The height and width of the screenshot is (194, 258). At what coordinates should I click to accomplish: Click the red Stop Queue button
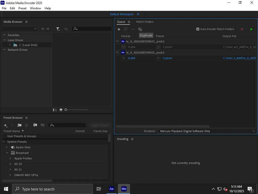(x=242, y=29)
